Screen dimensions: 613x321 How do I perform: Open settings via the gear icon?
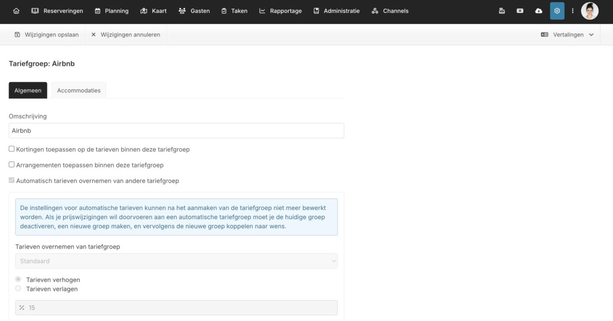coord(557,11)
